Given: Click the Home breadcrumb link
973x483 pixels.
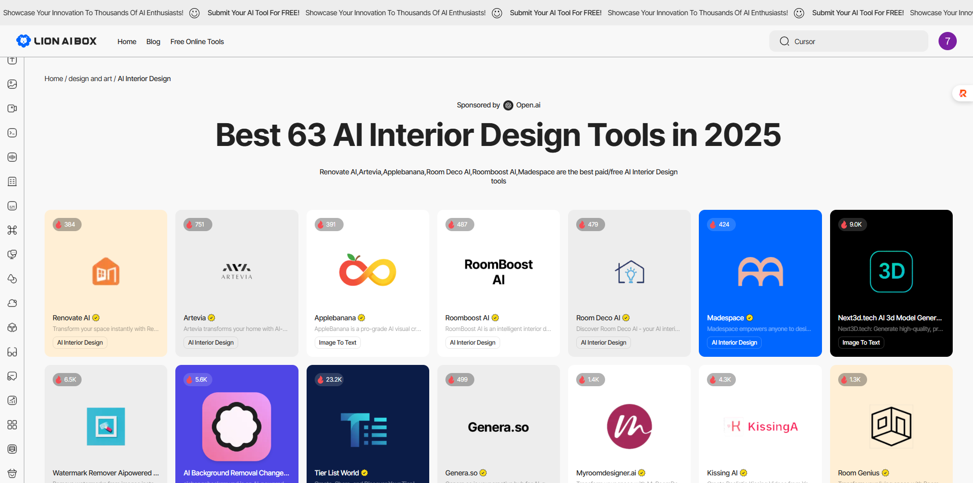Looking at the screenshot, I should (x=54, y=79).
